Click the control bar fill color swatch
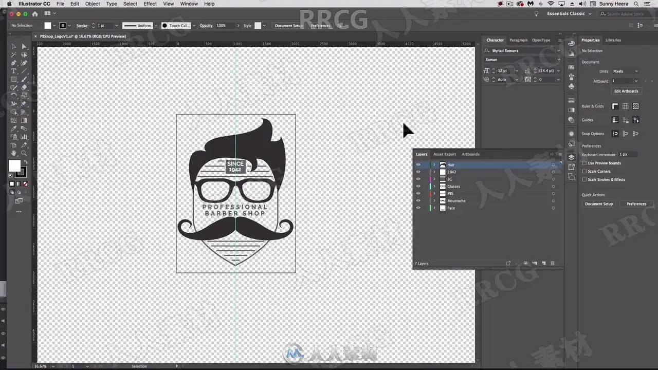 click(48, 26)
